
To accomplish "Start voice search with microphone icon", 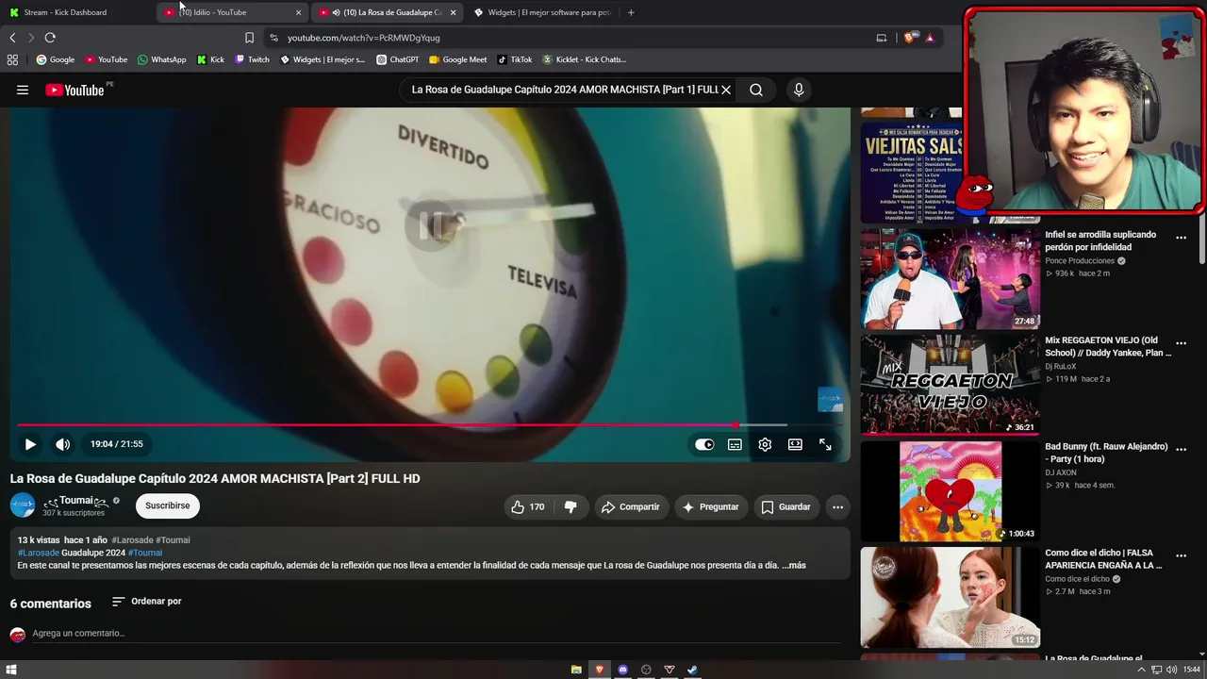I will click(799, 90).
